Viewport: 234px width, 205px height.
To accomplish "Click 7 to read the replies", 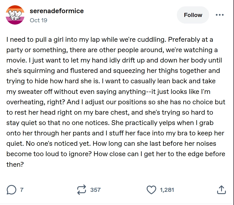I will pyautogui.click(x=21, y=189).
